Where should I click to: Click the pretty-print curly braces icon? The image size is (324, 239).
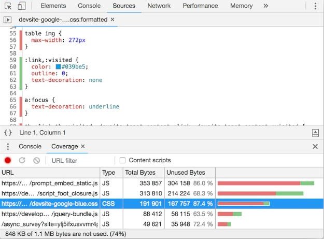(8, 133)
